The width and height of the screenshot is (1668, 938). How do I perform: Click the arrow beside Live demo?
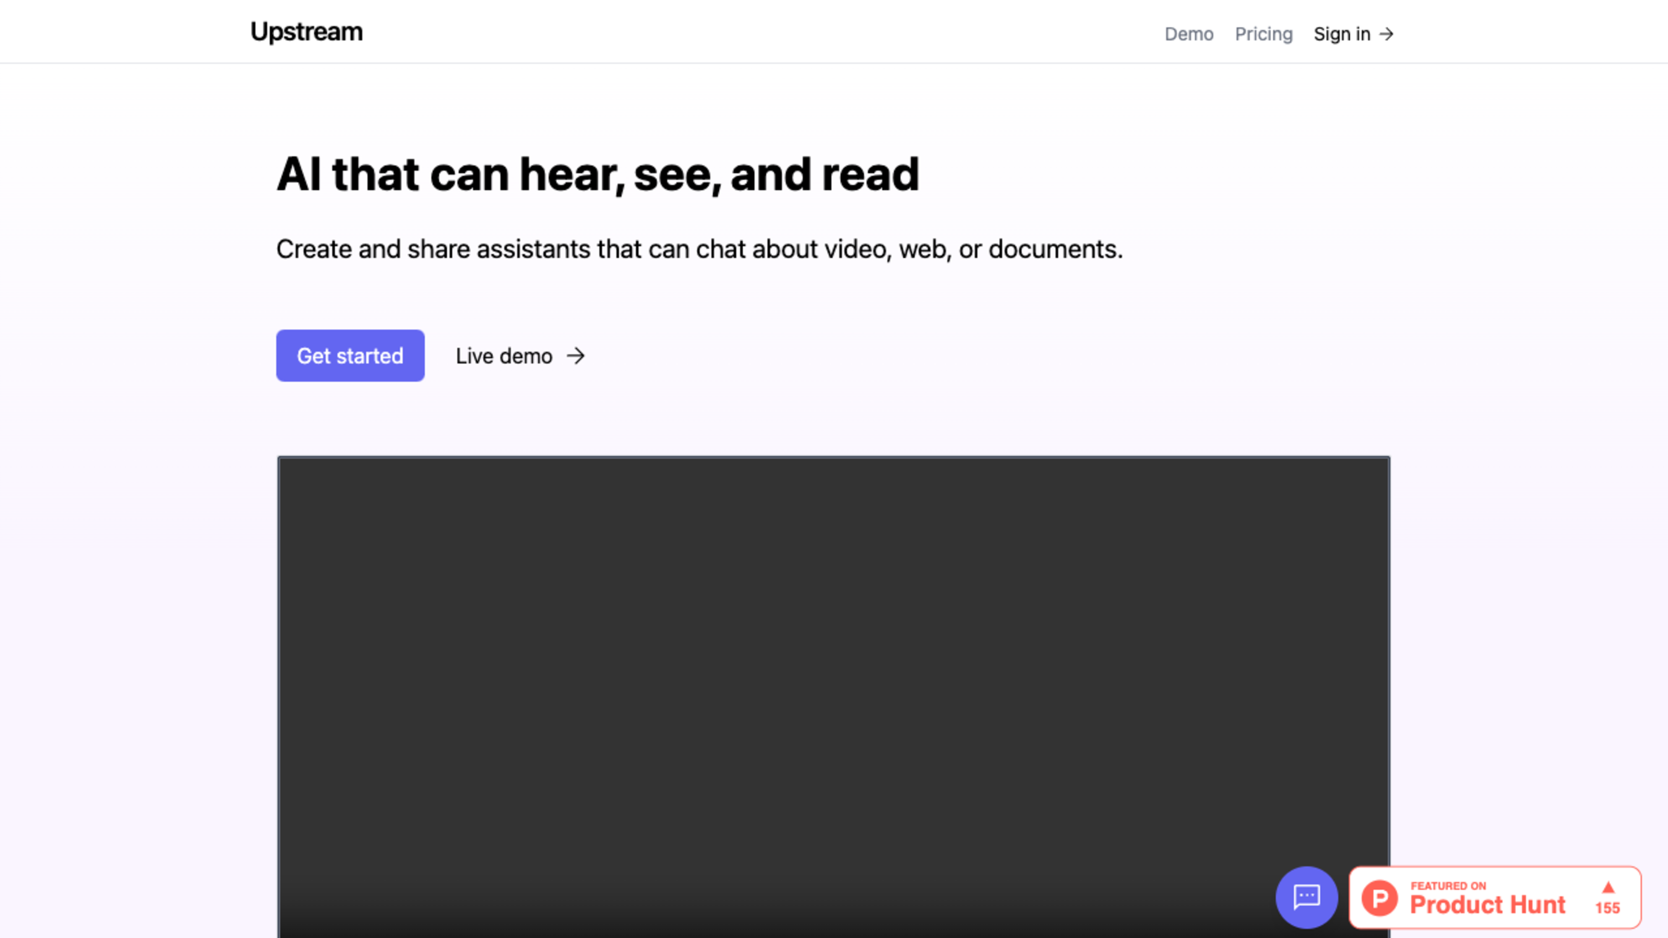(x=576, y=356)
